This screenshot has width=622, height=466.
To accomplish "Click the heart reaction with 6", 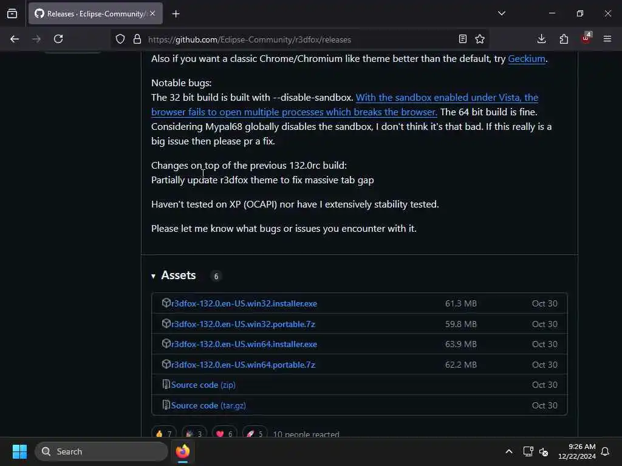I will pyautogui.click(x=225, y=433).
